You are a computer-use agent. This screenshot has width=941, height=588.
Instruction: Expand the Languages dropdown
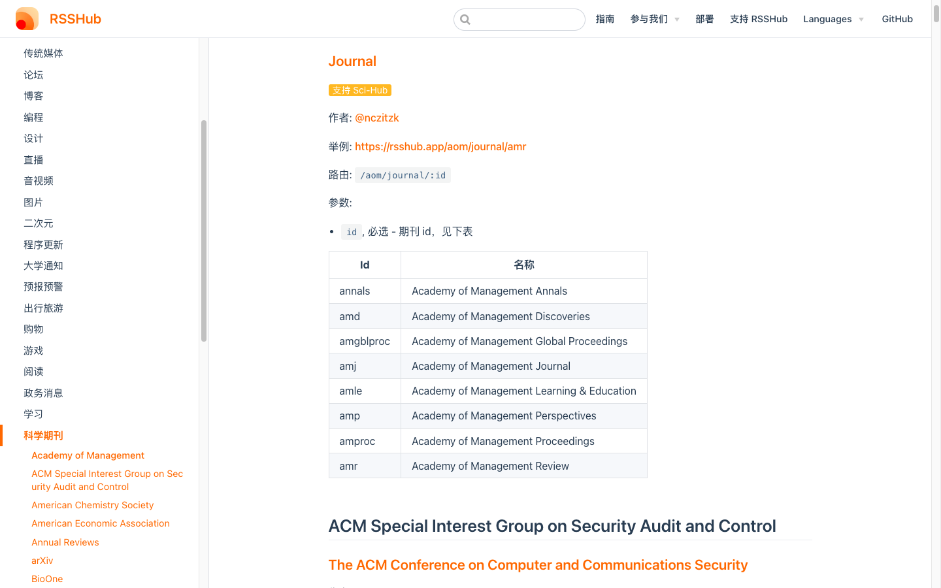tap(833, 19)
